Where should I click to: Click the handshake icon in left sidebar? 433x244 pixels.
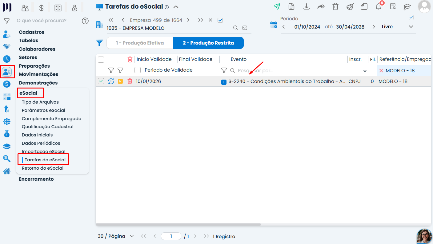pyautogui.click(x=7, y=46)
